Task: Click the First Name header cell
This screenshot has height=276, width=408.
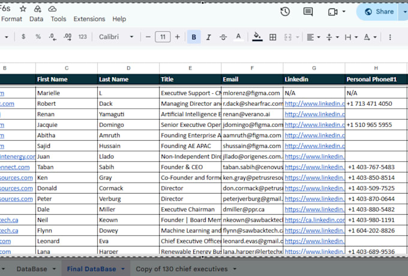Action: (67, 79)
